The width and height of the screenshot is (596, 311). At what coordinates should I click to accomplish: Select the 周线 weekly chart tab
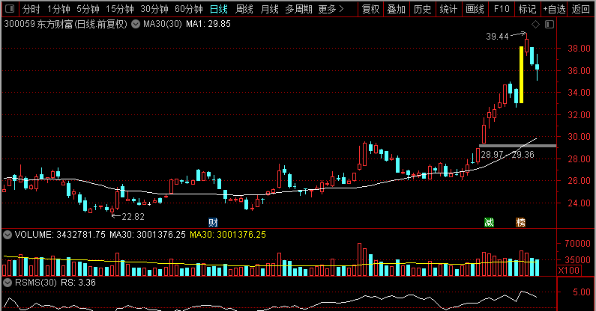244,9
